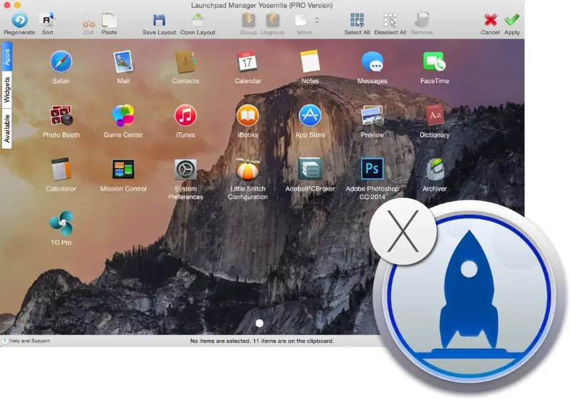Click the Sort toolbar icon
Screen dimensions: 570x399
(x=47, y=21)
